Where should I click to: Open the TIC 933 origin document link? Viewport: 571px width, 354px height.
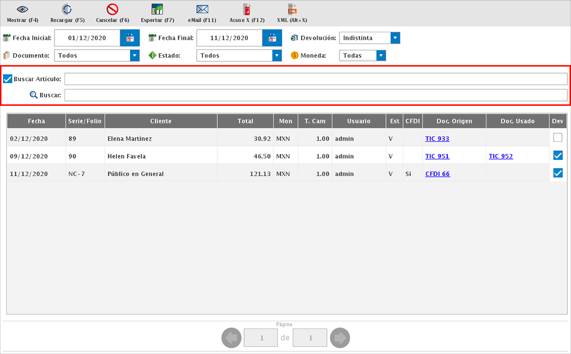click(x=437, y=139)
